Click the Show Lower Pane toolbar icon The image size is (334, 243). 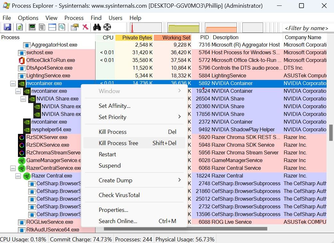pos(52,27)
